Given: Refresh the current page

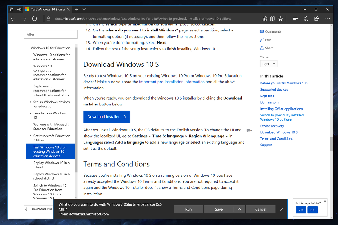Looking at the screenshot, I should coord(34,18).
